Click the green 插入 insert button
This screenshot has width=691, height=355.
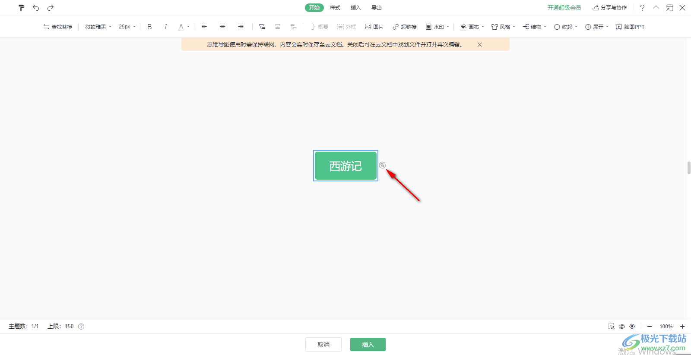(368, 345)
